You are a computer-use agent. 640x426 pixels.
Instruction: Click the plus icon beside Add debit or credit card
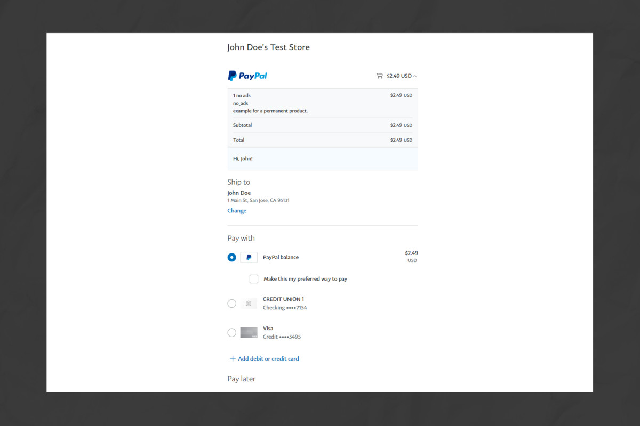[x=233, y=359]
